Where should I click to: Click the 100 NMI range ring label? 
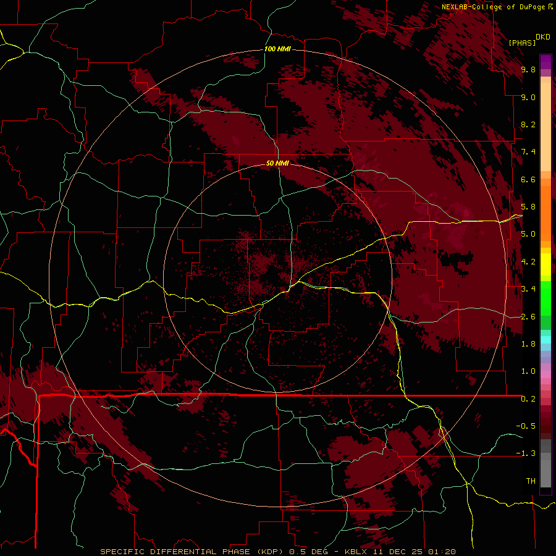pyautogui.click(x=277, y=49)
